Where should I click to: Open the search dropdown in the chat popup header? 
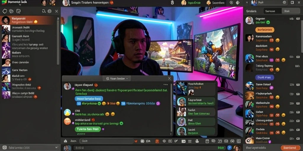coord(117,78)
